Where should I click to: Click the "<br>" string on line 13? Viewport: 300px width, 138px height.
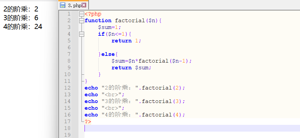point(113,95)
